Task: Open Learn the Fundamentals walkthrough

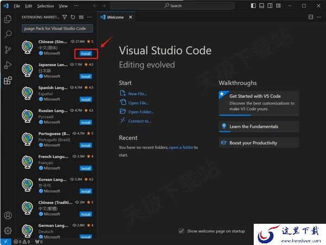Action: click(x=259, y=127)
